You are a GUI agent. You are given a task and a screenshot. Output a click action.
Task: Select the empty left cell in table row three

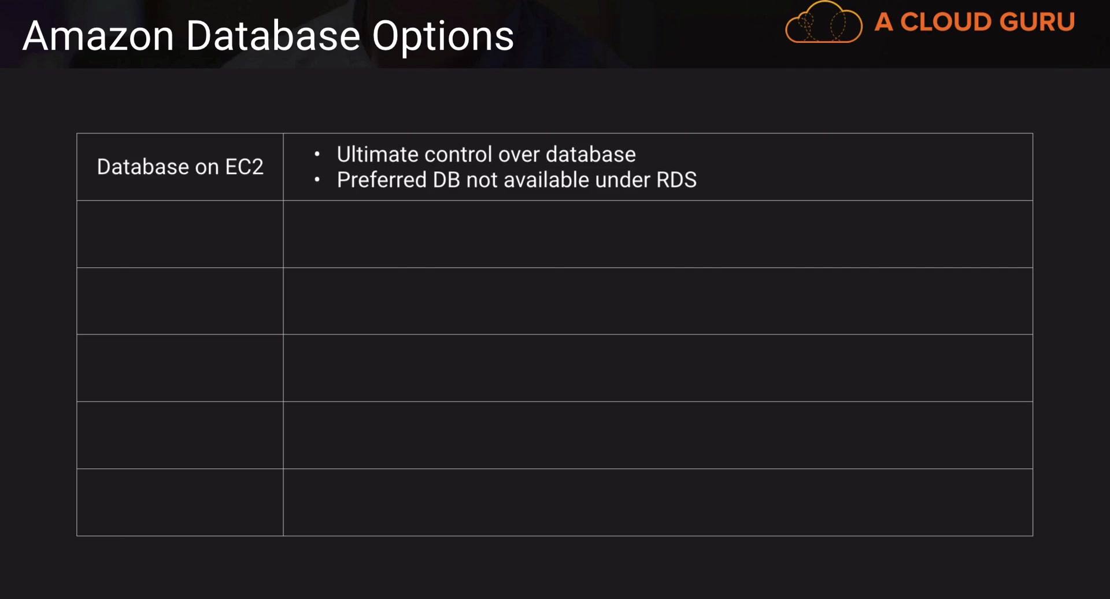coord(180,301)
